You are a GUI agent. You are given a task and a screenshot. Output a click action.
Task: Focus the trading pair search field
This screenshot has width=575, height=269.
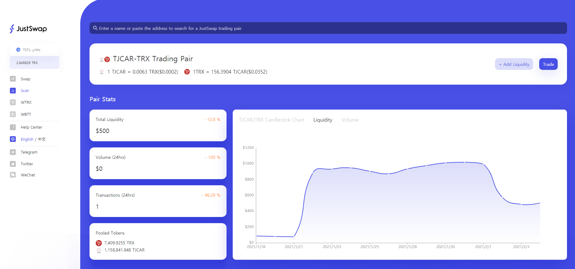pyautogui.click(x=328, y=28)
